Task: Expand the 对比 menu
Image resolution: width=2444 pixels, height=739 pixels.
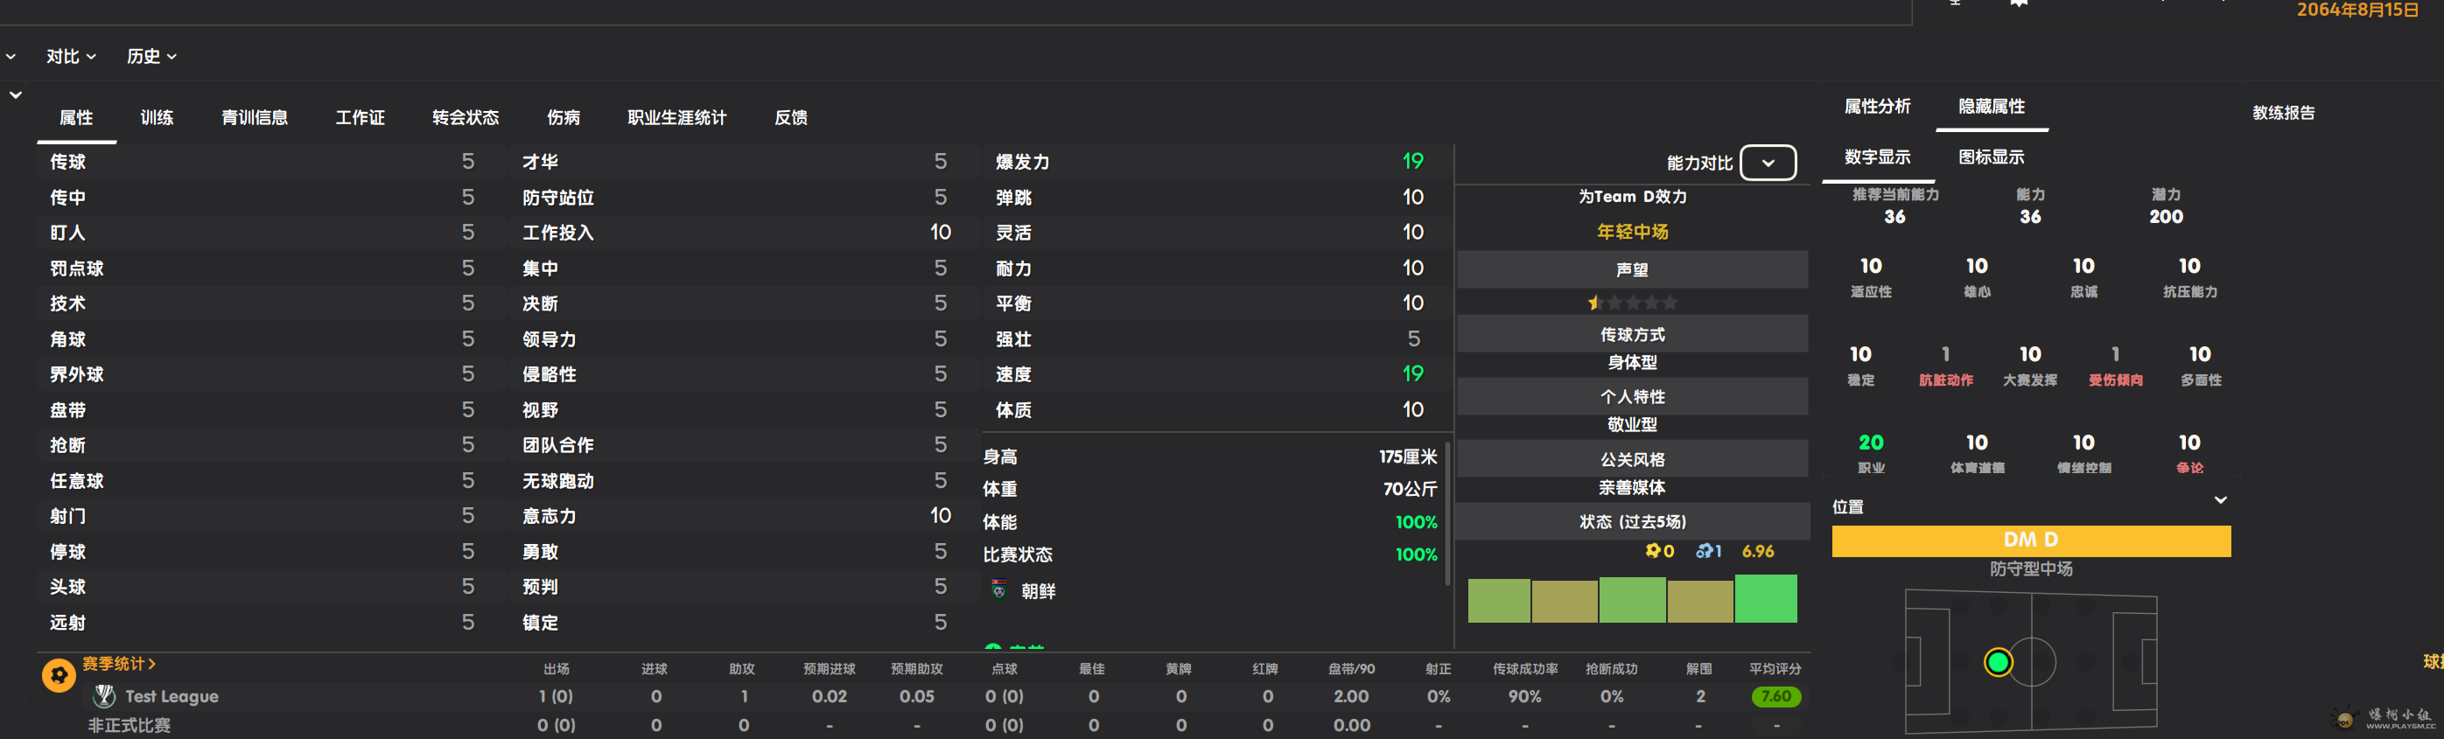Action: click(71, 57)
